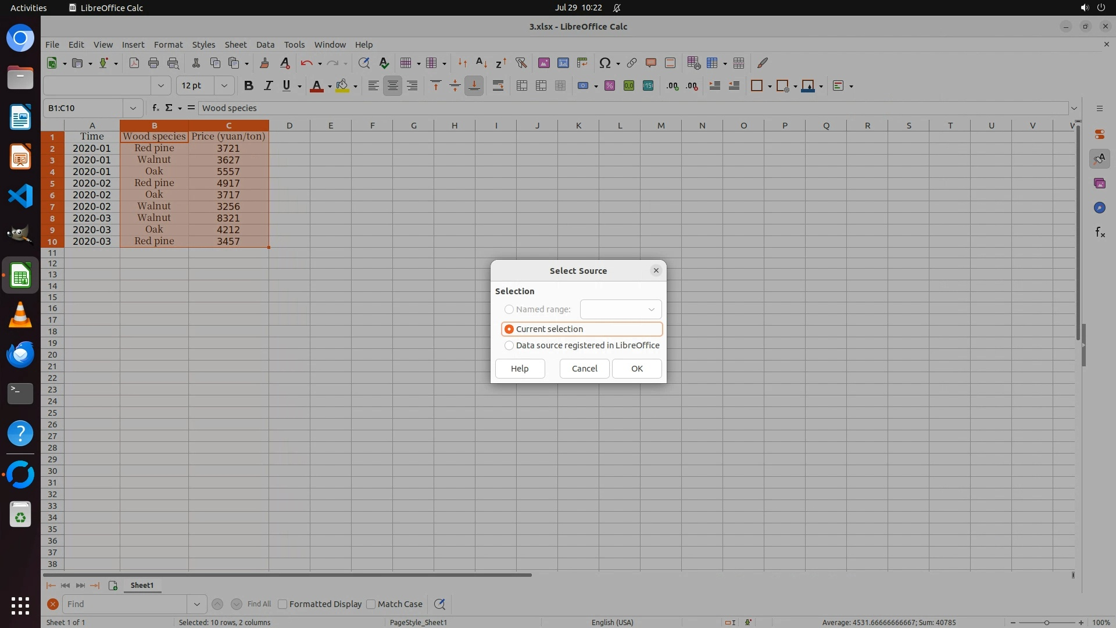Viewport: 1116px width, 628px height.
Task: Click the Center Horizontally alignment icon
Action: [x=393, y=86]
